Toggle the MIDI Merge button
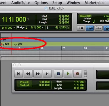The image size is (109, 106). pos(99,28)
